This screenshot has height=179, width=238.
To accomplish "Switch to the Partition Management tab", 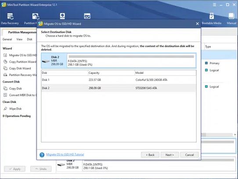I will click(x=22, y=32).
